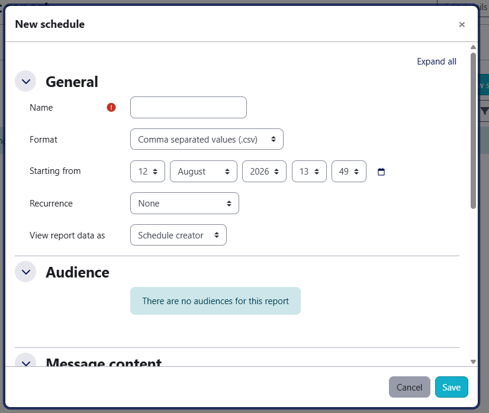Click the Starting from label
Viewport: 489px width, 413px height.
55,171
